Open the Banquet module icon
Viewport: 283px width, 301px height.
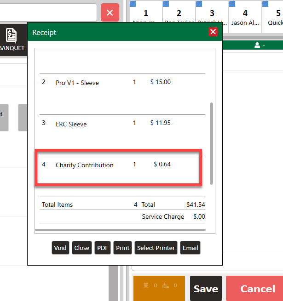pos(12,40)
